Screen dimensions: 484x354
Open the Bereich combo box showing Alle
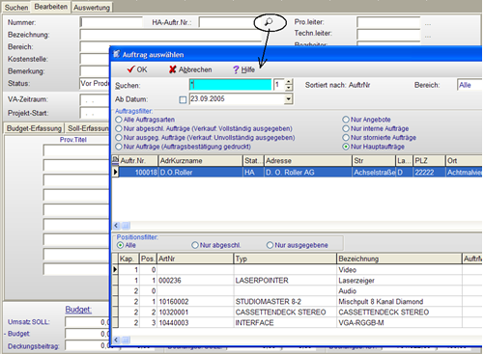pos(470,85)
